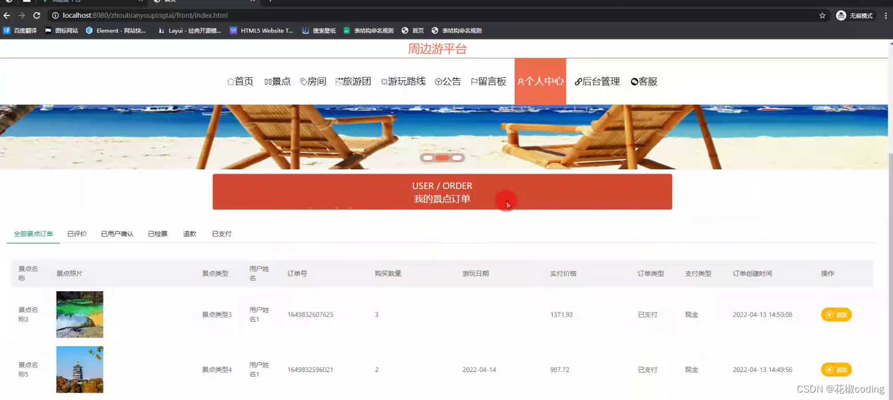Open the HTML5 Website T... bookmark
893x400 pixels.
click(261, 31)
